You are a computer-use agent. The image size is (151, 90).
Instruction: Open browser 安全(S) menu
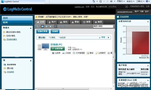[x=130, y=1]
